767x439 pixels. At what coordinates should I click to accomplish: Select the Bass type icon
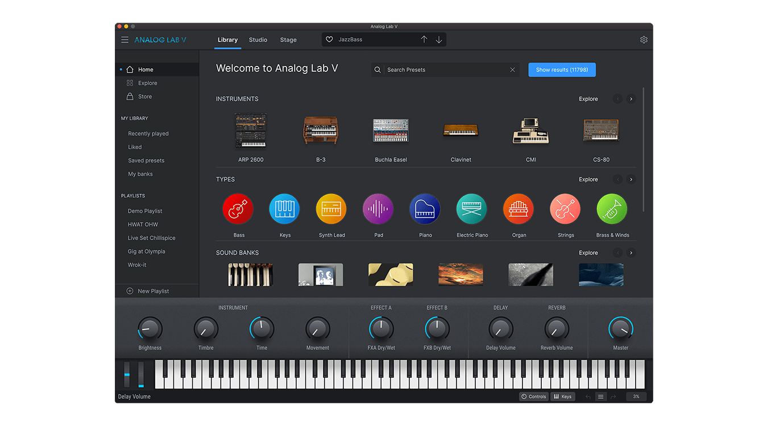click(x=238, y=209)
